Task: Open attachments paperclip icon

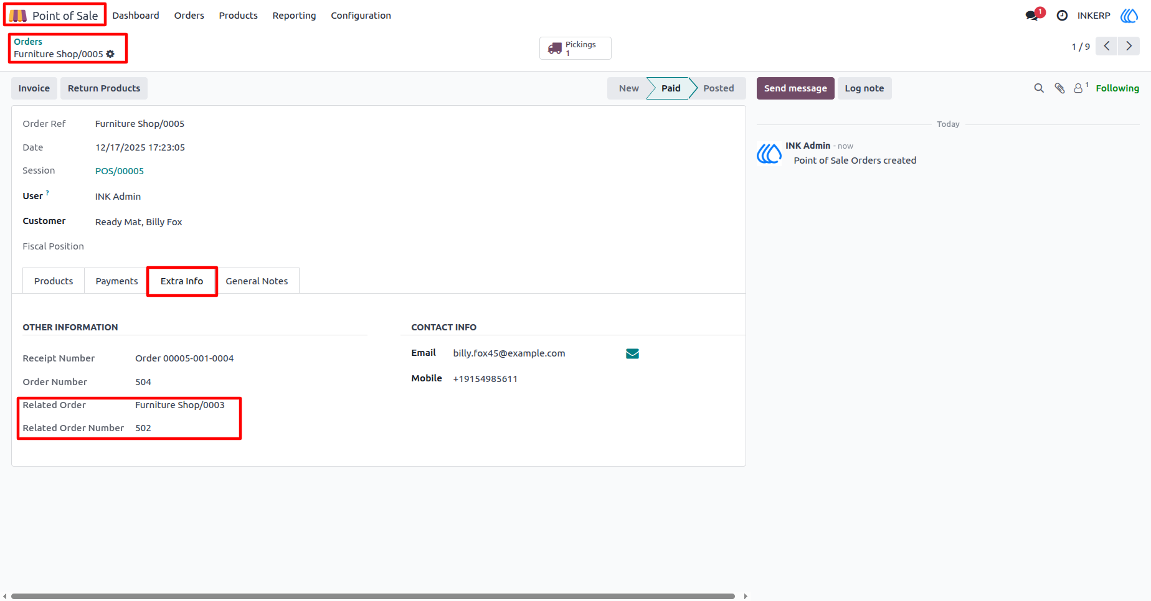Action: coord(1059,88)
